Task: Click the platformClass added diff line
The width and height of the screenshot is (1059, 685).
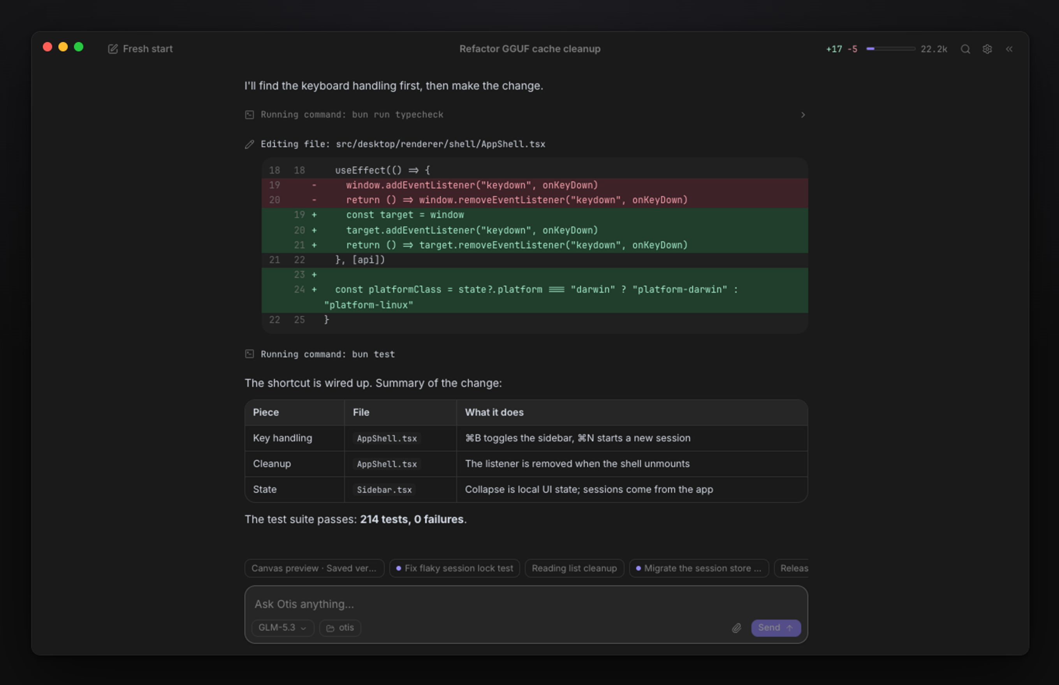Action: (x=535, y=297)
